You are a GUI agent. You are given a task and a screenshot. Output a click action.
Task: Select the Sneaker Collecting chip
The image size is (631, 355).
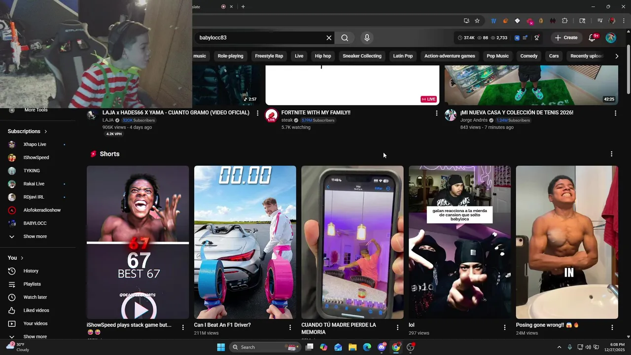point(362,56)
